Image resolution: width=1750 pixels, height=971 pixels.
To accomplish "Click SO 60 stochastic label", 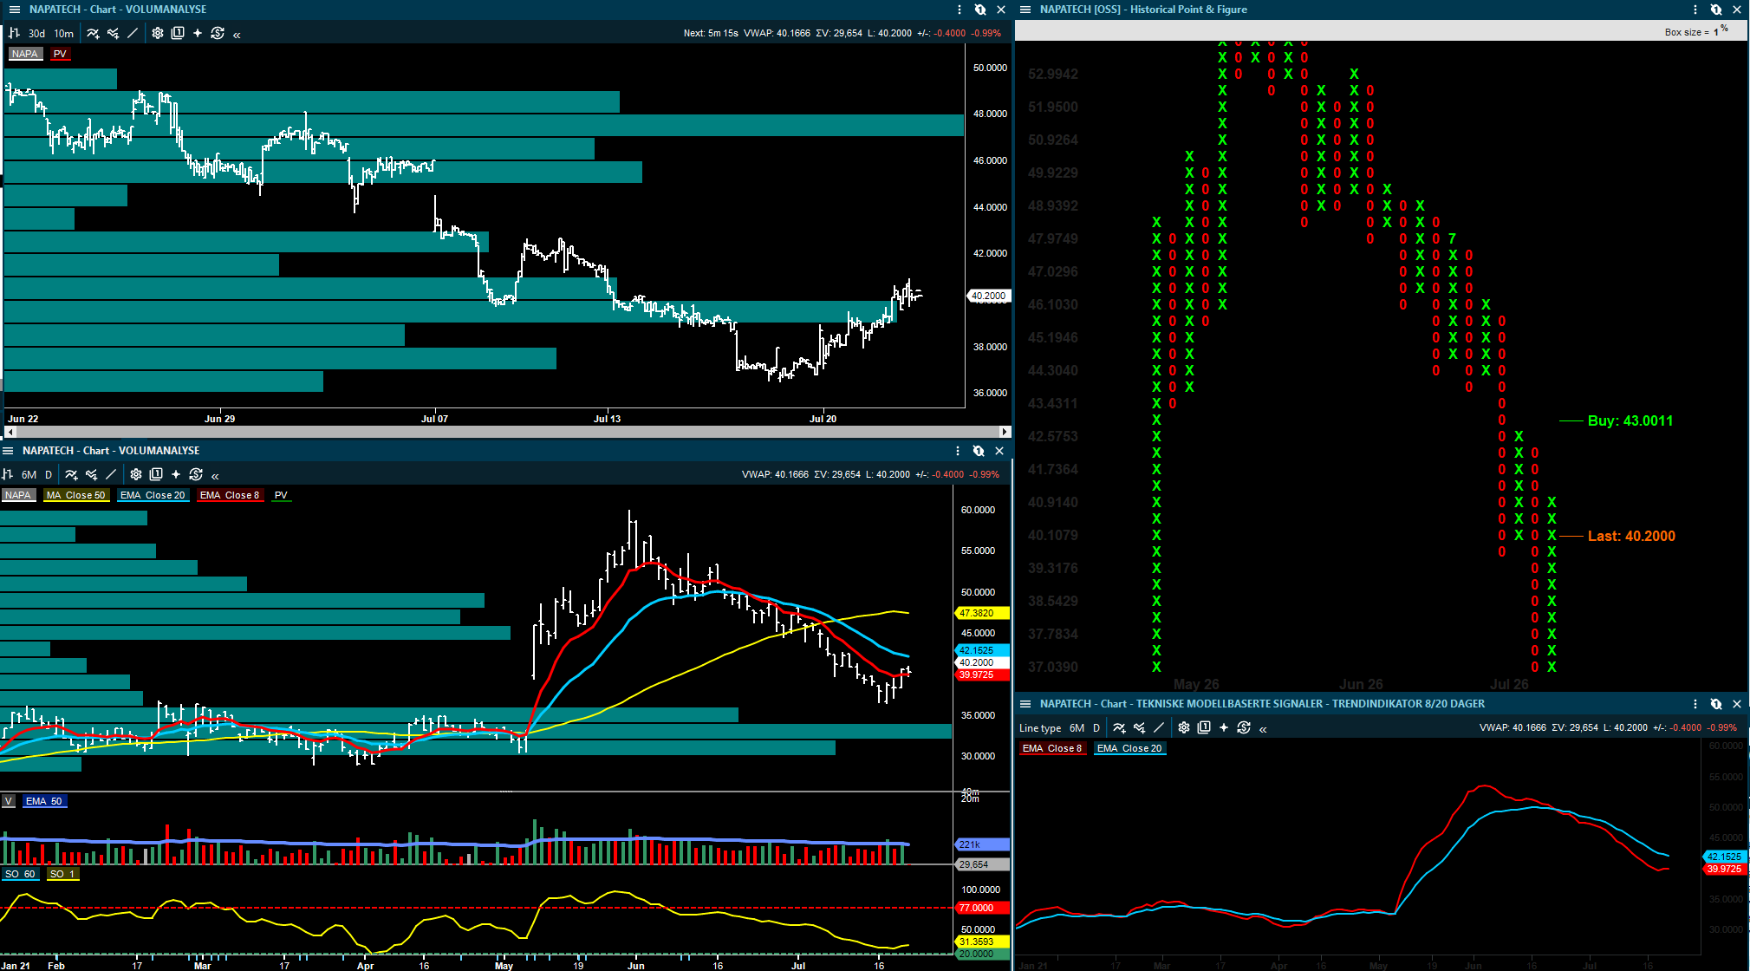I will 20,874.
